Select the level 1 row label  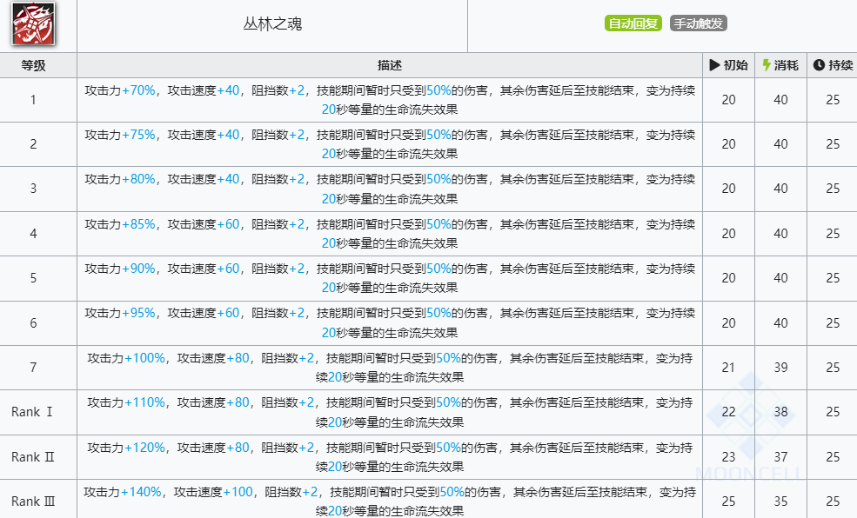[34, 100]
